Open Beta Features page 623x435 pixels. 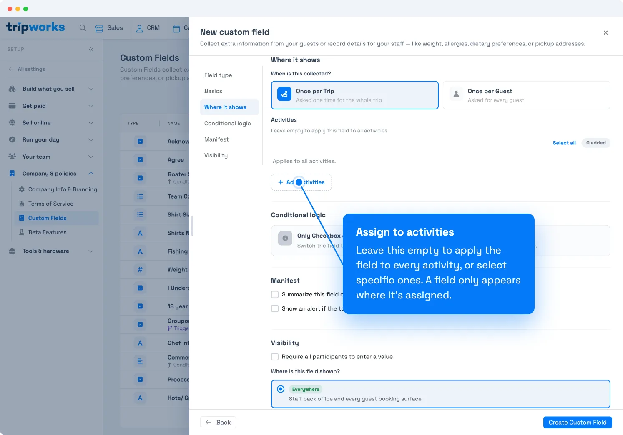coord(48,232)
